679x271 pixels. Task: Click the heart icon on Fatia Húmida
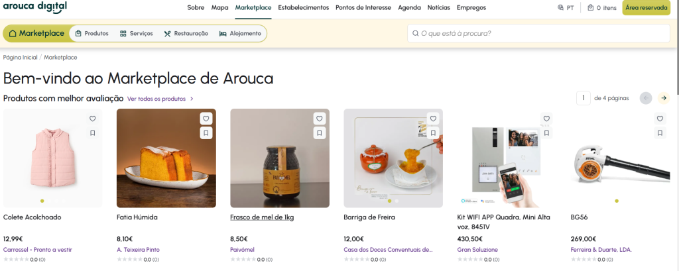pyautogui.click(x=206, y=119)
